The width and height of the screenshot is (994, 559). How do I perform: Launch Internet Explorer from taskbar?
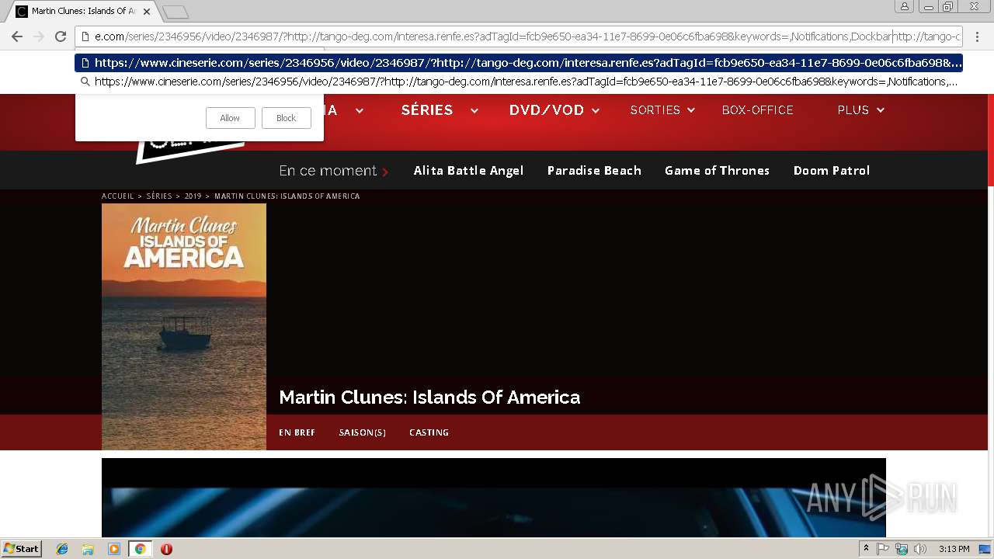(62, 549)
